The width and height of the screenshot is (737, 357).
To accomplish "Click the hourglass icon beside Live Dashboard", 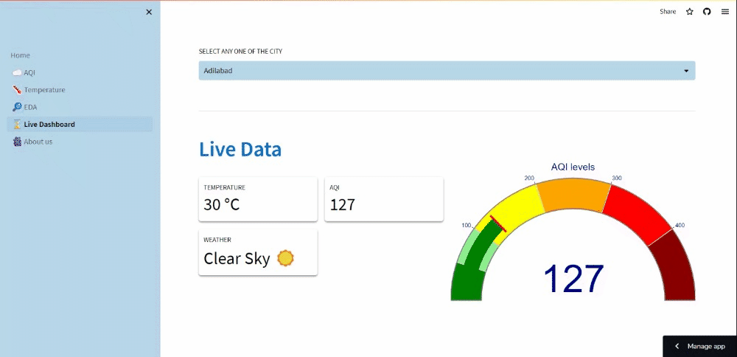I will point(17,125).
